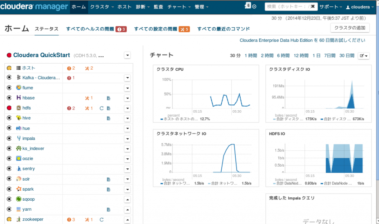Set chart range to 30 日間

click(x=346, y=56)
